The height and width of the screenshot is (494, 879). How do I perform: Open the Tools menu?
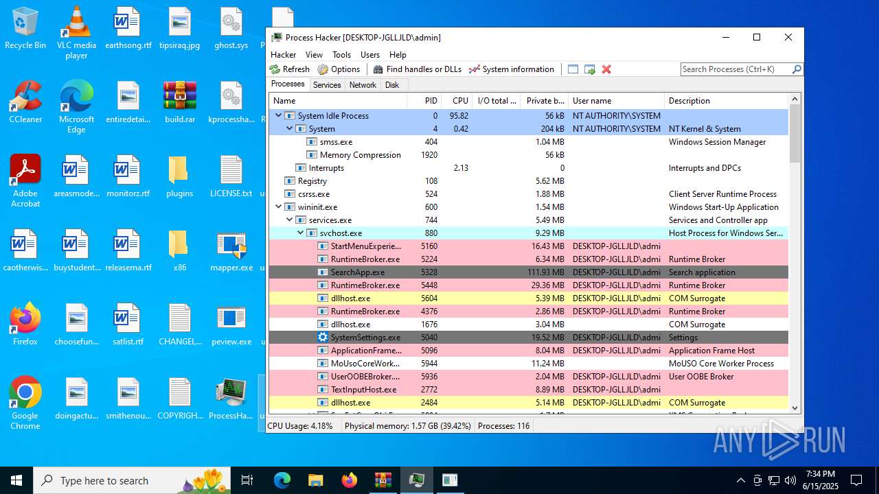[x=341, y=55]
